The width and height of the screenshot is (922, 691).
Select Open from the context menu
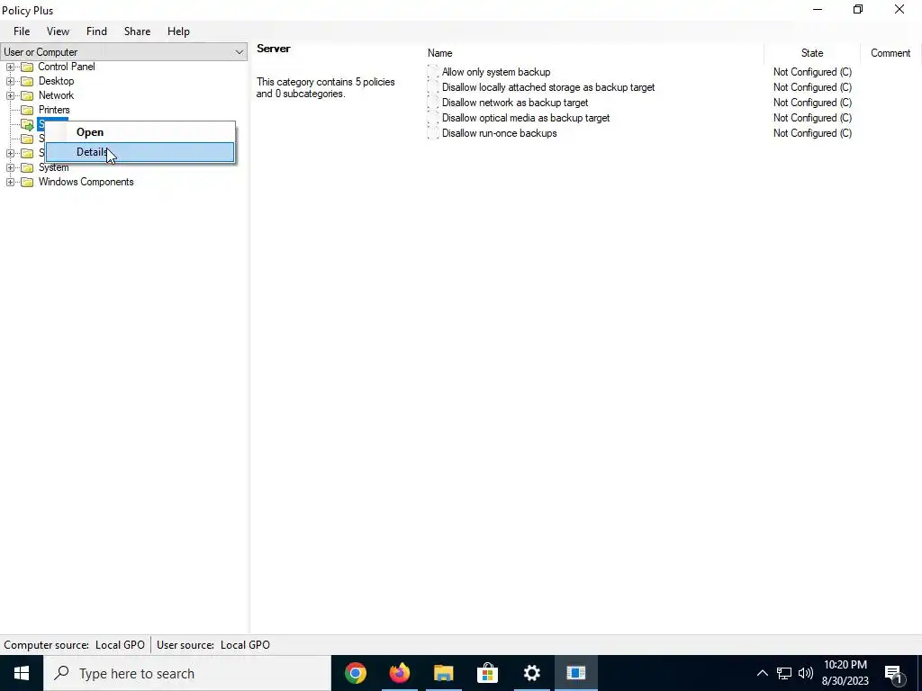point(140,132)
